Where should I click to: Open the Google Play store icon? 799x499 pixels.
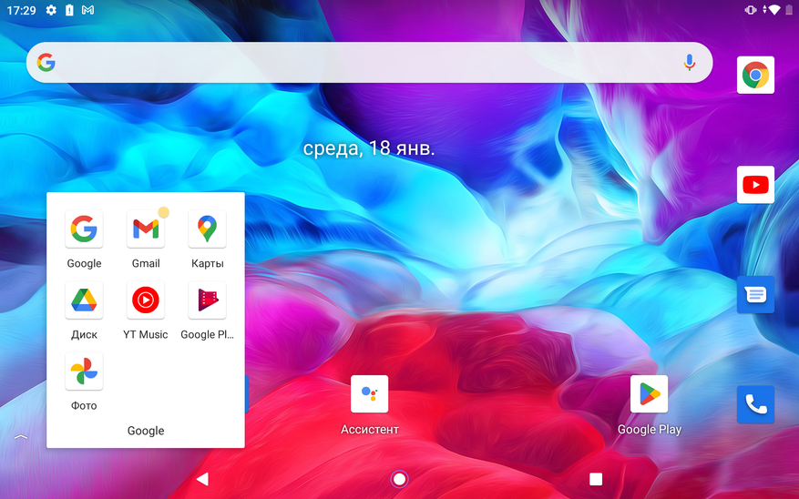(650, 394)
